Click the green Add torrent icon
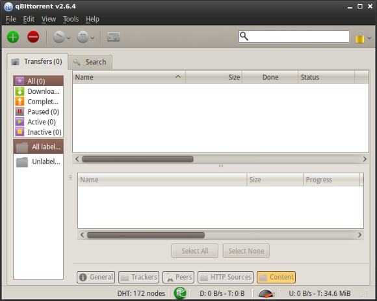This screenshot has width=377, height=301. [13, 37]
